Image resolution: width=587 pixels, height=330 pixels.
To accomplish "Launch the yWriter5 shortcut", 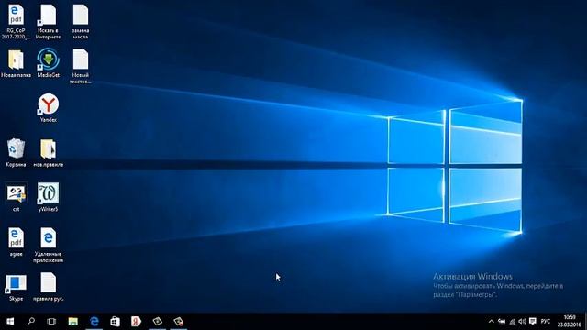I will coord(48,197).
